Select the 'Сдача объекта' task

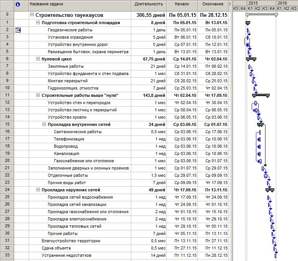click(56, 248)
